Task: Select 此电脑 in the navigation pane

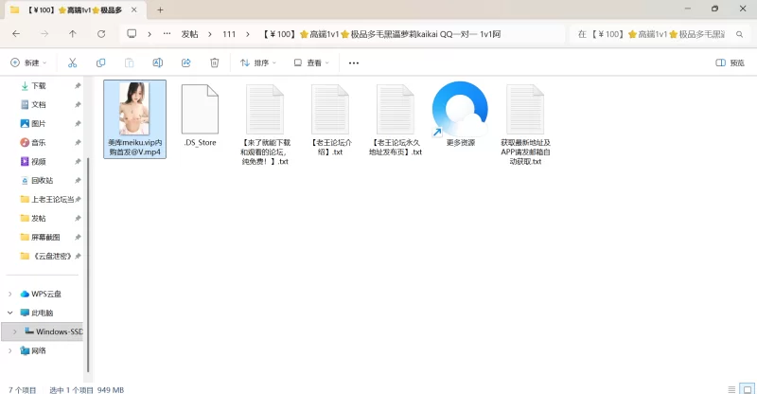Action: (42, 313)
